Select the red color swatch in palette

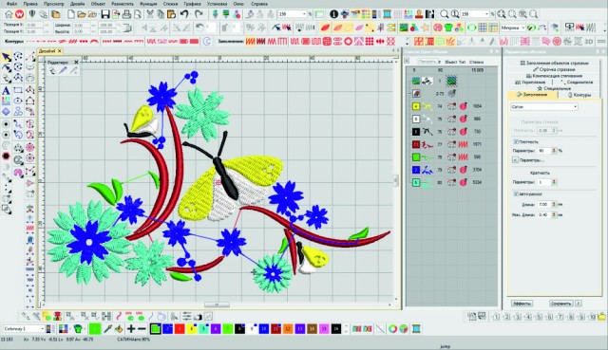tap(180, 329)
